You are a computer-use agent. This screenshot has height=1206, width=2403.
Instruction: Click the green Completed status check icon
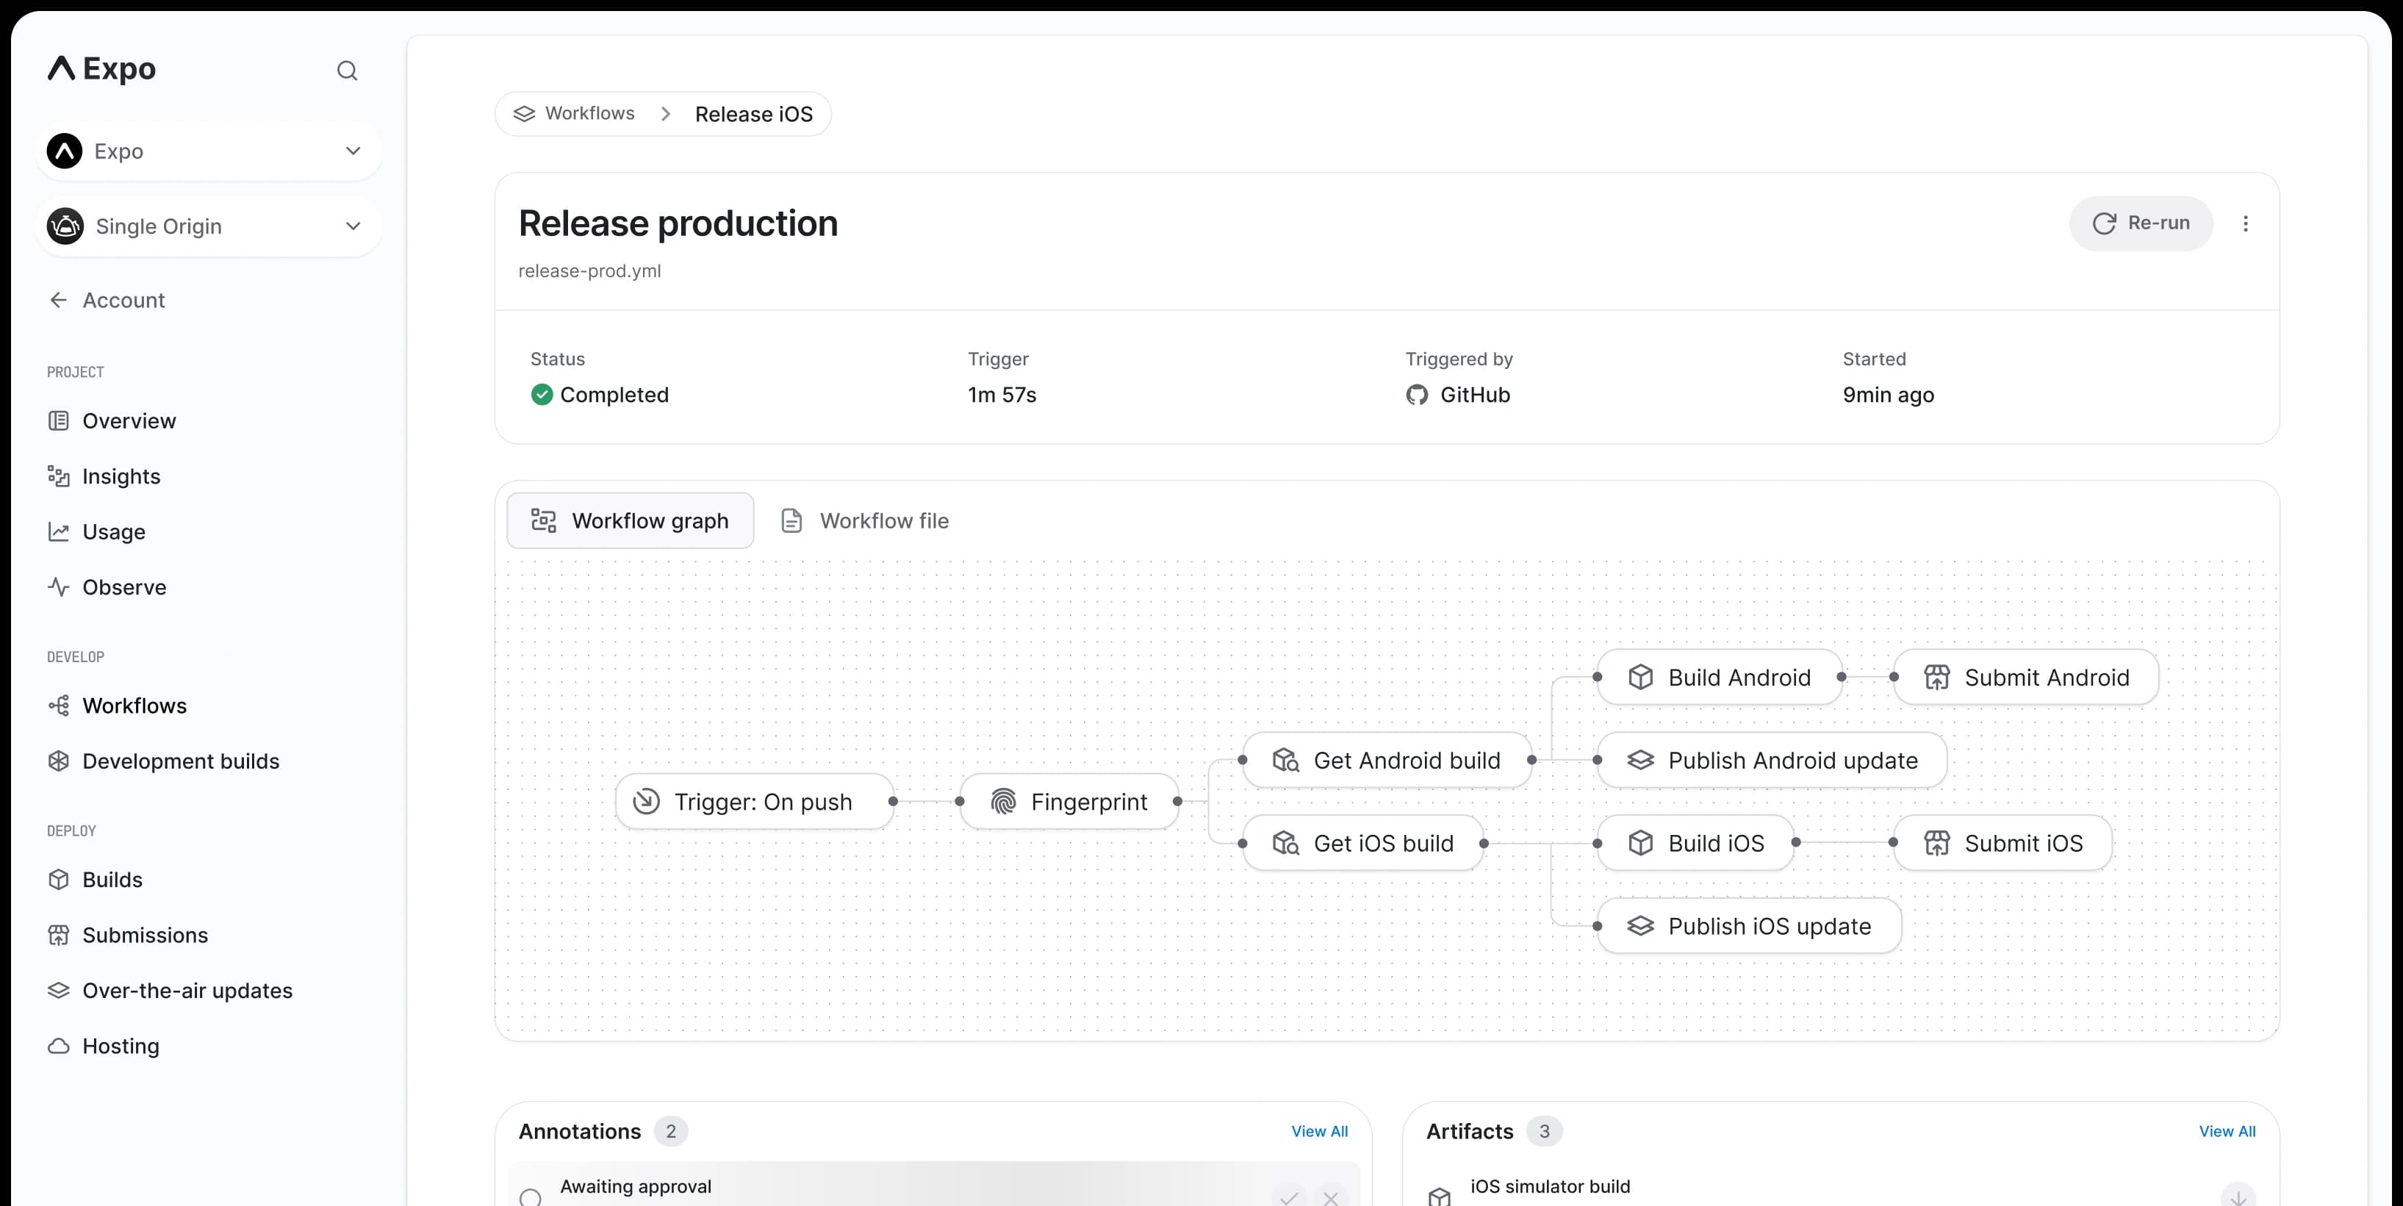tap(542, 395)
